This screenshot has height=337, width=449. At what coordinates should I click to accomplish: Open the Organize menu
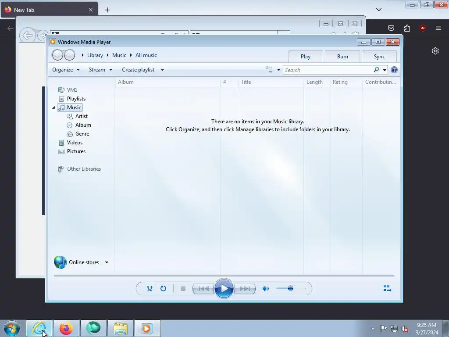click(x=66, y=70)
